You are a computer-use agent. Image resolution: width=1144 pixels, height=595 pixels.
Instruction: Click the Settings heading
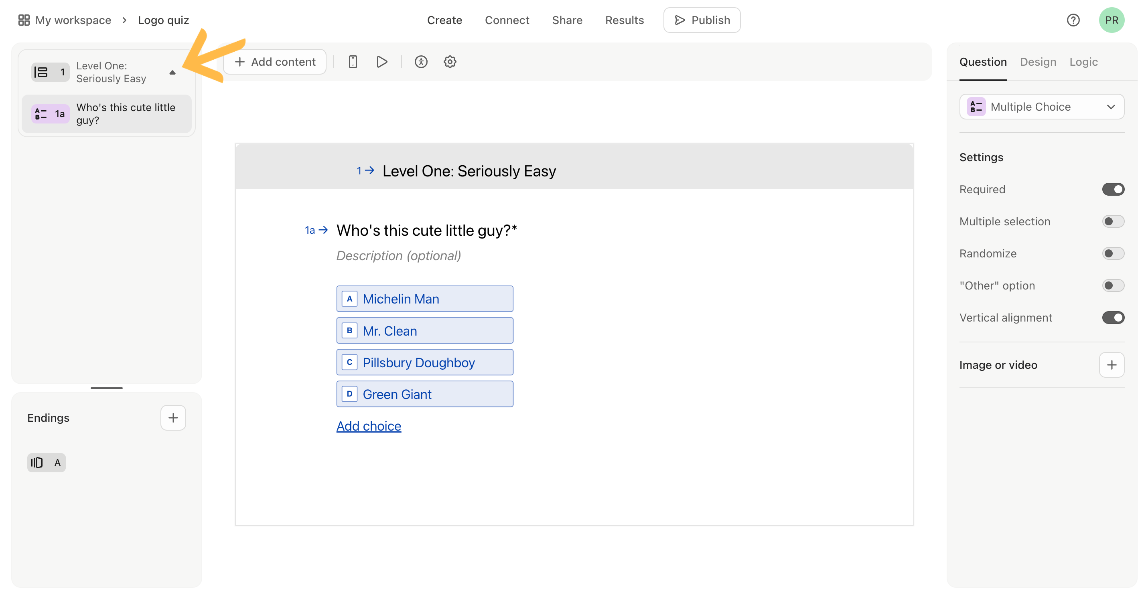[x=981, y=157]
